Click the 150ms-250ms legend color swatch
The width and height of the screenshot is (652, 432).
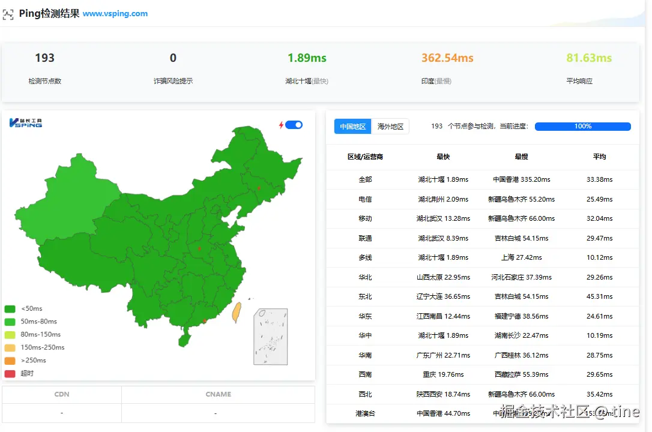[10, 347]
